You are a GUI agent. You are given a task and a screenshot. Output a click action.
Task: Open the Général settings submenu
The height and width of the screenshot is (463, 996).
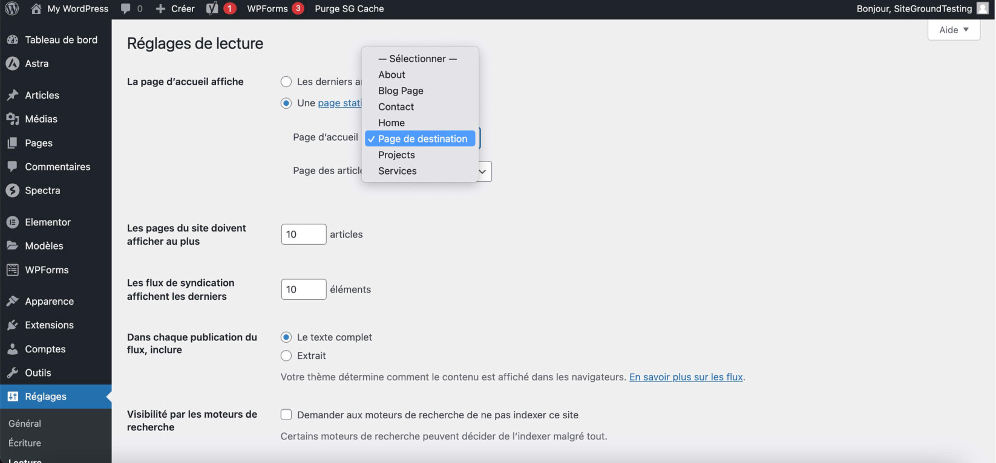(25, 424)
